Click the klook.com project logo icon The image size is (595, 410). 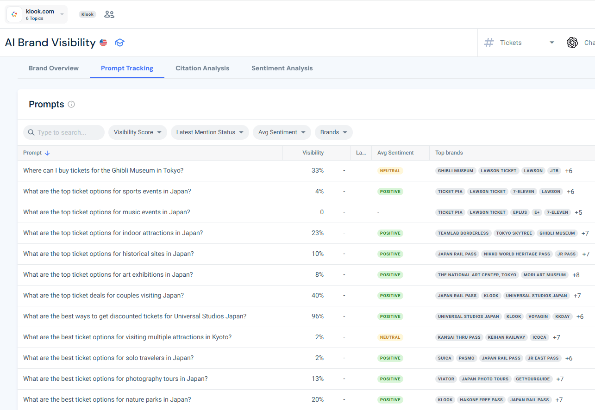click(14, 14)
